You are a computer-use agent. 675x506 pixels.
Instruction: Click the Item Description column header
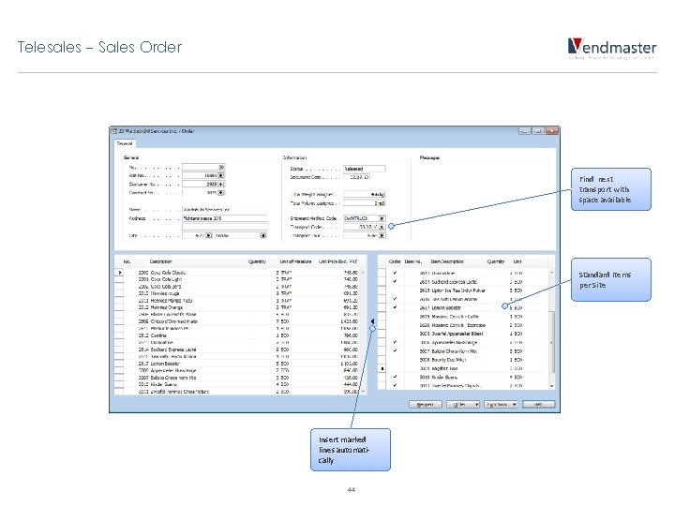pos(447,261)
